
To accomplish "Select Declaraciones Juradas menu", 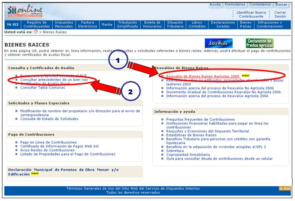I will (x=223, y=25).
